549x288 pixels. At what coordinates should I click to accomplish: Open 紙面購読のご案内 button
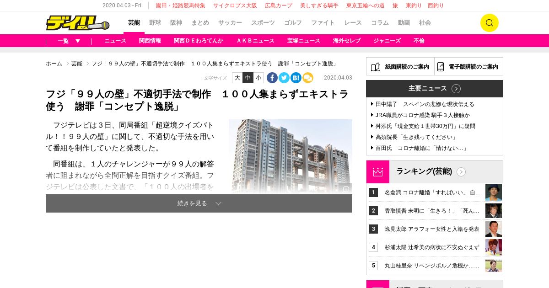pos(400,66)
